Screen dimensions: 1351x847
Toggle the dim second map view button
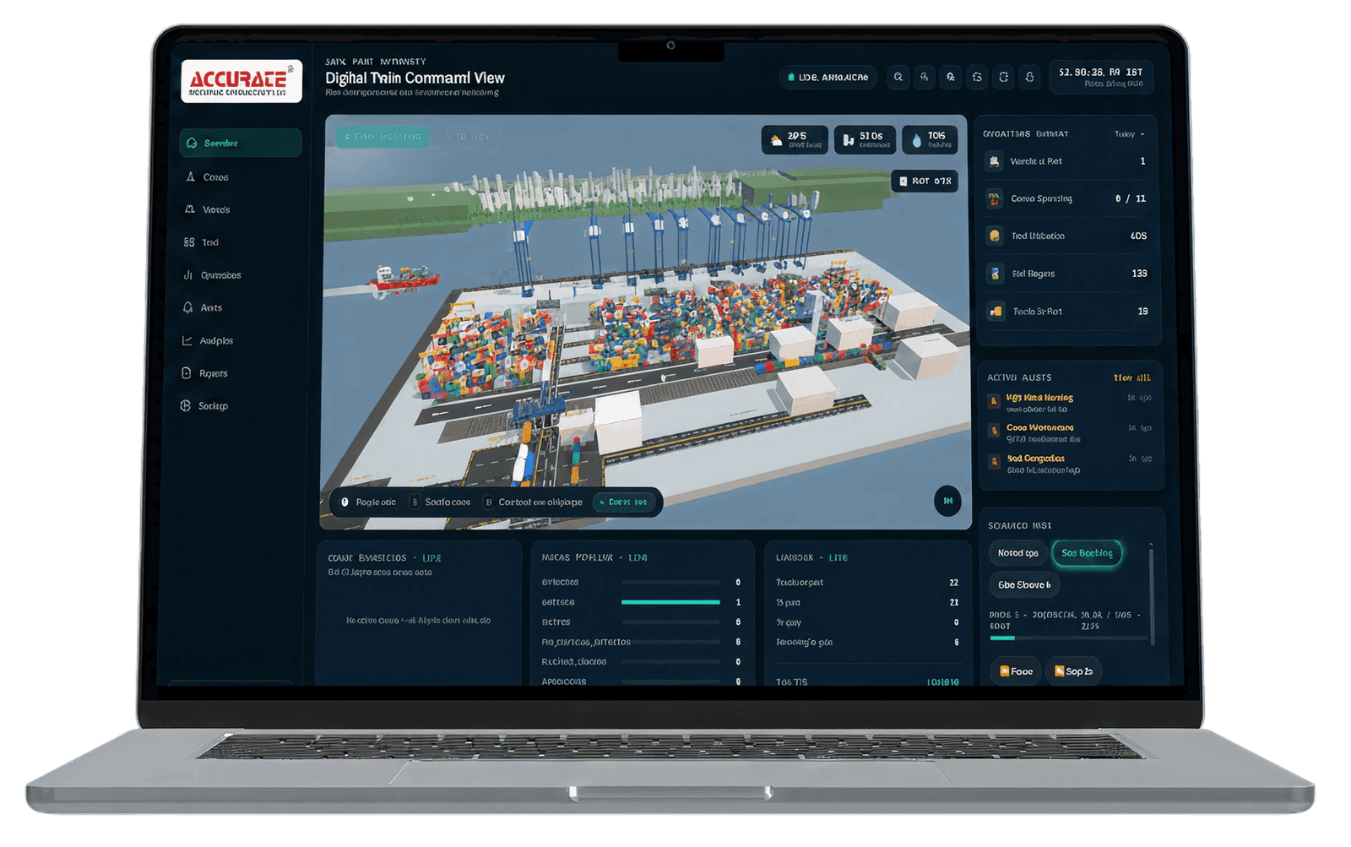(468, 137)
